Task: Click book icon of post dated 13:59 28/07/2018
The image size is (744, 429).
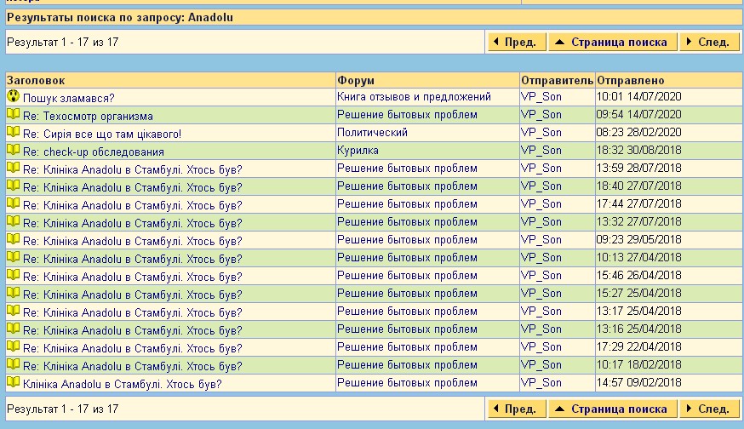Action: [x=13, y=169]
